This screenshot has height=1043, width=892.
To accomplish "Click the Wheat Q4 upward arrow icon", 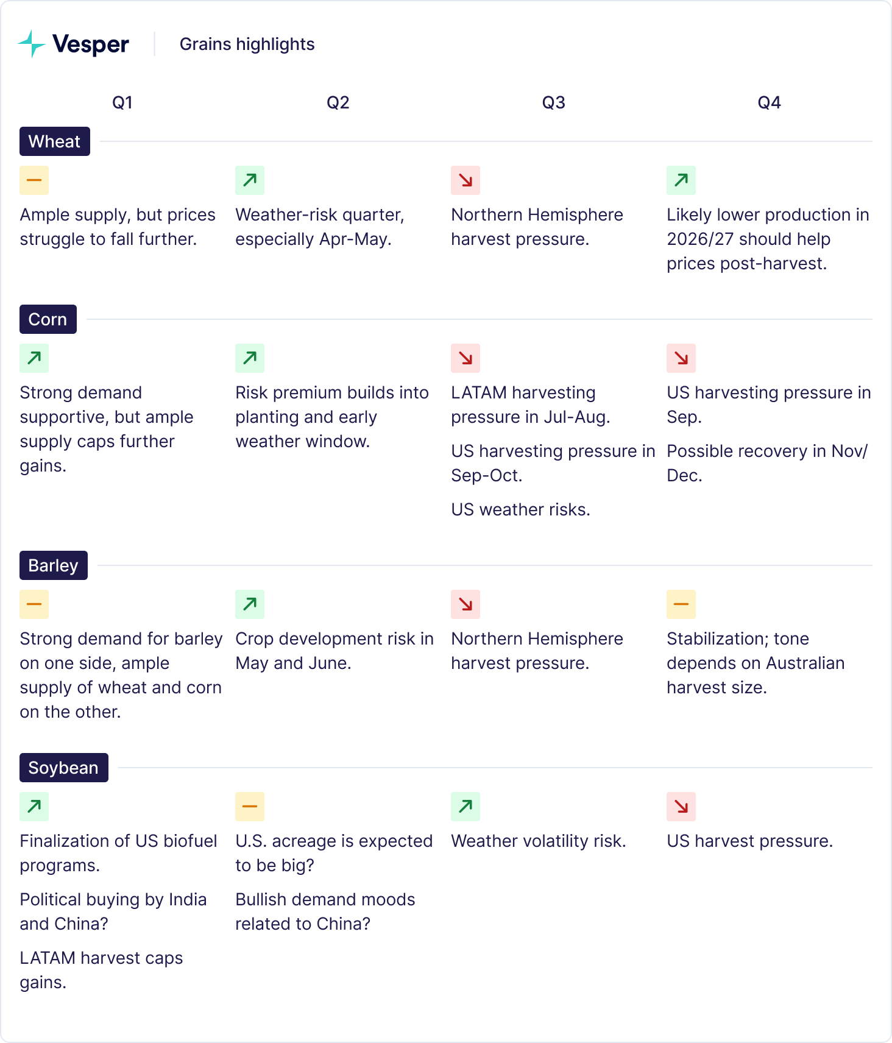I will pos(681,180).
